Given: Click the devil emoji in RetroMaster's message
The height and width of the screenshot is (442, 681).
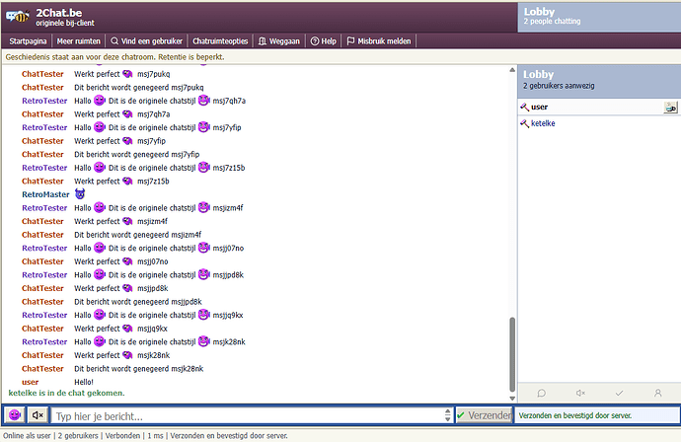Looking at the screenshot, I should coord(80,193).
